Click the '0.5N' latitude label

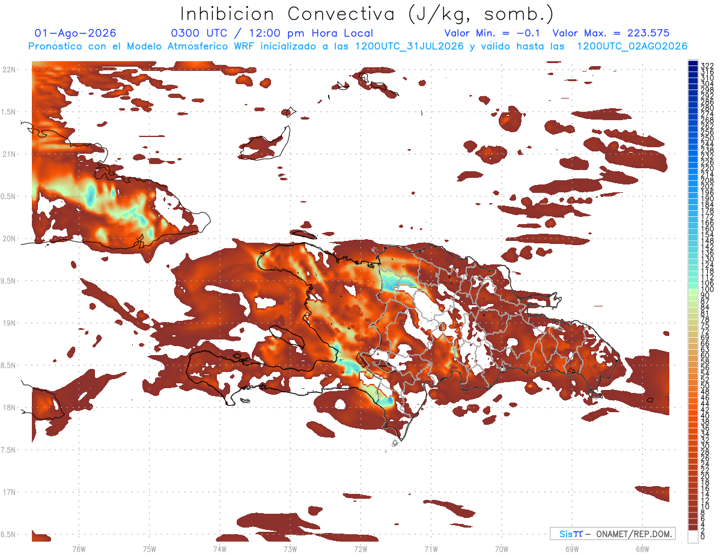(8, 196)
